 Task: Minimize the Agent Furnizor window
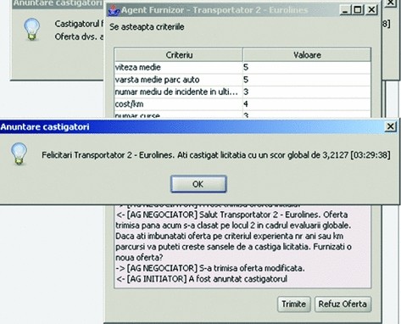[344, 10]
